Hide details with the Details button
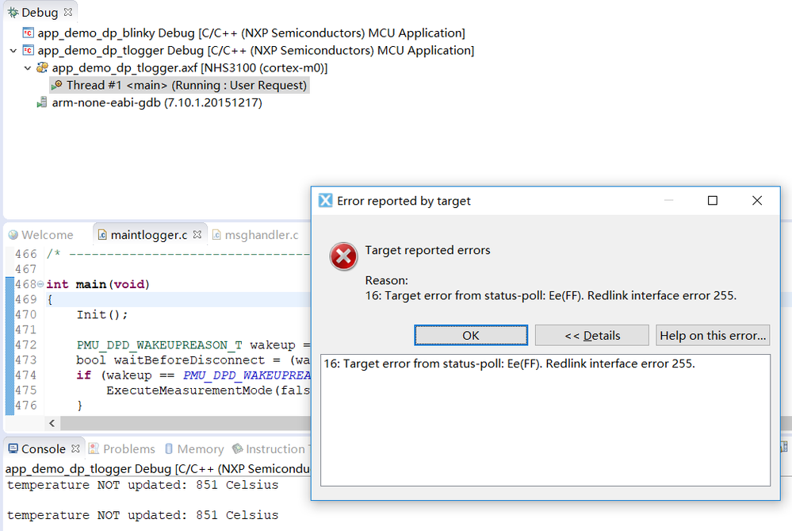792x531 pixels. 593,335
